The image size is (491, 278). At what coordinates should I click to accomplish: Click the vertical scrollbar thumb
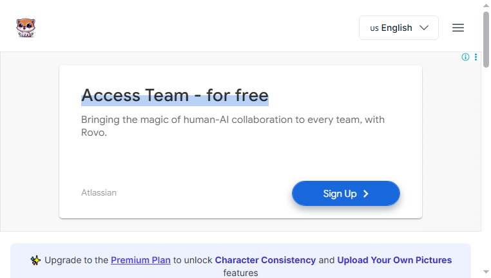point(486,39)
